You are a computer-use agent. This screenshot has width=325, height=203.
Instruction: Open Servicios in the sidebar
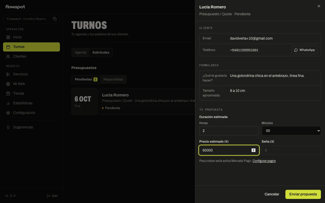click(x=31, y=74)
